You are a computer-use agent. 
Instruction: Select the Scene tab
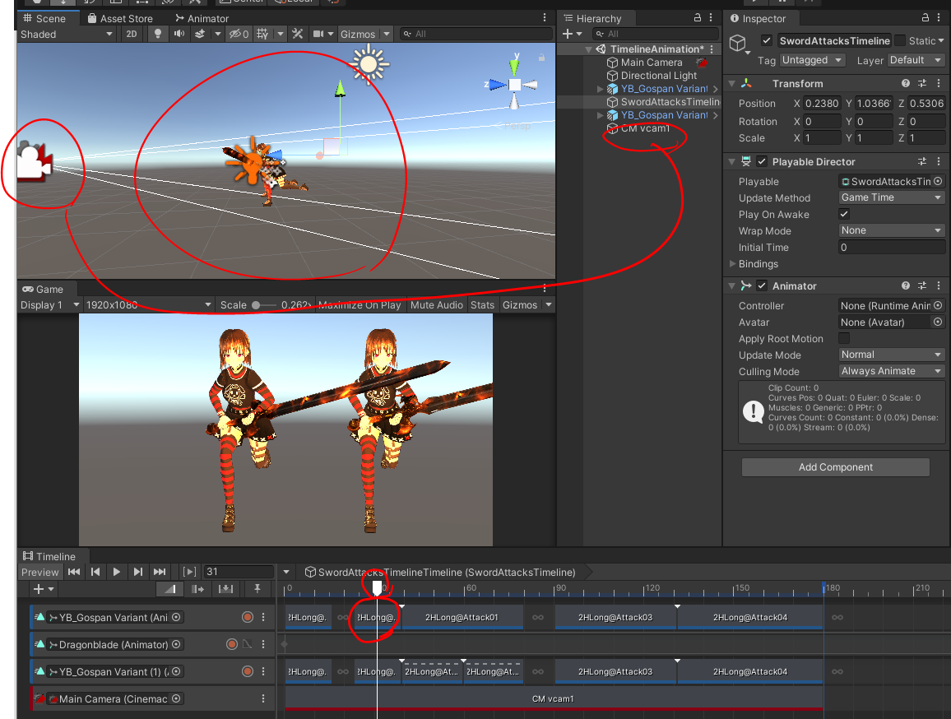[x=44, y=18]
